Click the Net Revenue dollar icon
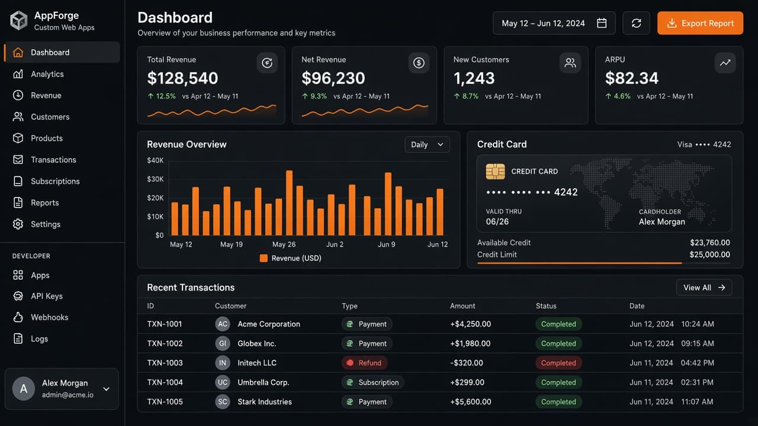Image resolution: width=758 pixels, height=426 pixels. [419, 63]
